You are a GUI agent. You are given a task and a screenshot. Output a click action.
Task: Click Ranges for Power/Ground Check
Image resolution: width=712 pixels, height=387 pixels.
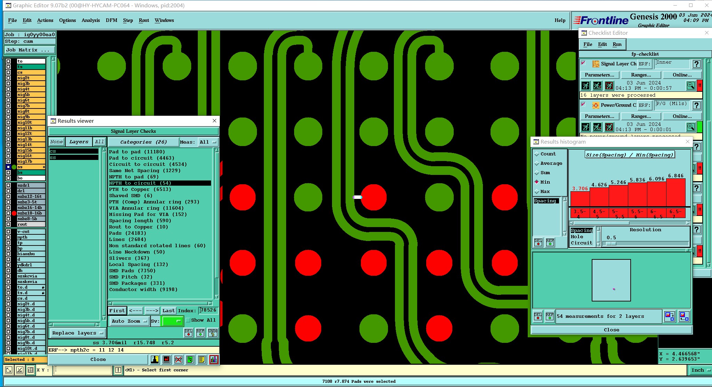(x=641, y=116)
